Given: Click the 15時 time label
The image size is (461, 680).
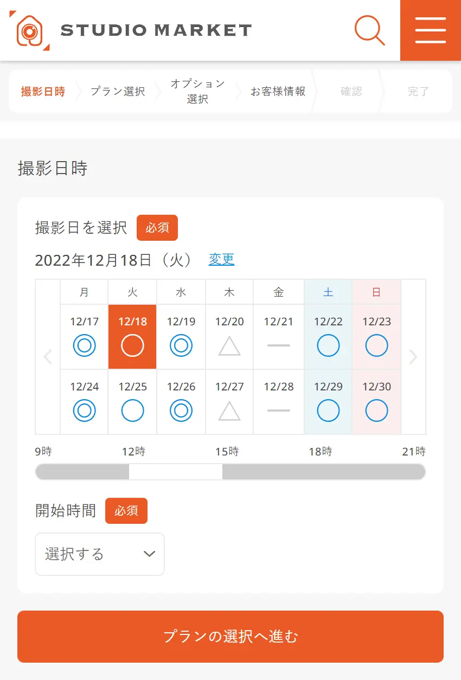Looking at the screenshot, I should (227, 452).
